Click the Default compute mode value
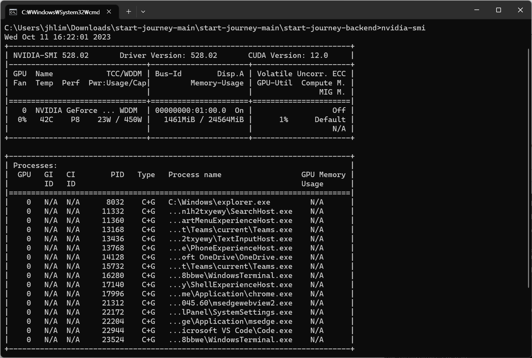Screen dimensions: 532x358 click(x=330, y=120)
